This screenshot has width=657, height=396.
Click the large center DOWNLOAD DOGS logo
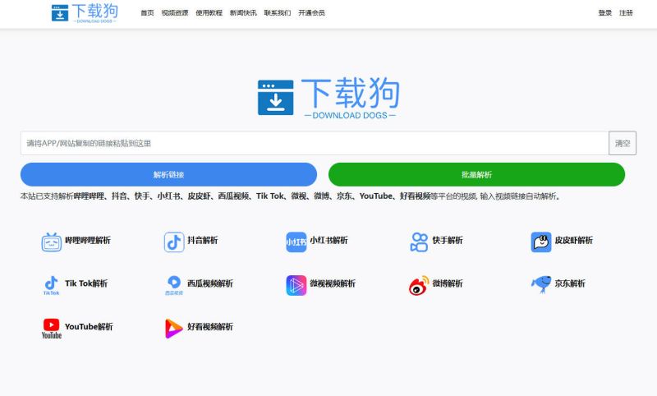328,97
